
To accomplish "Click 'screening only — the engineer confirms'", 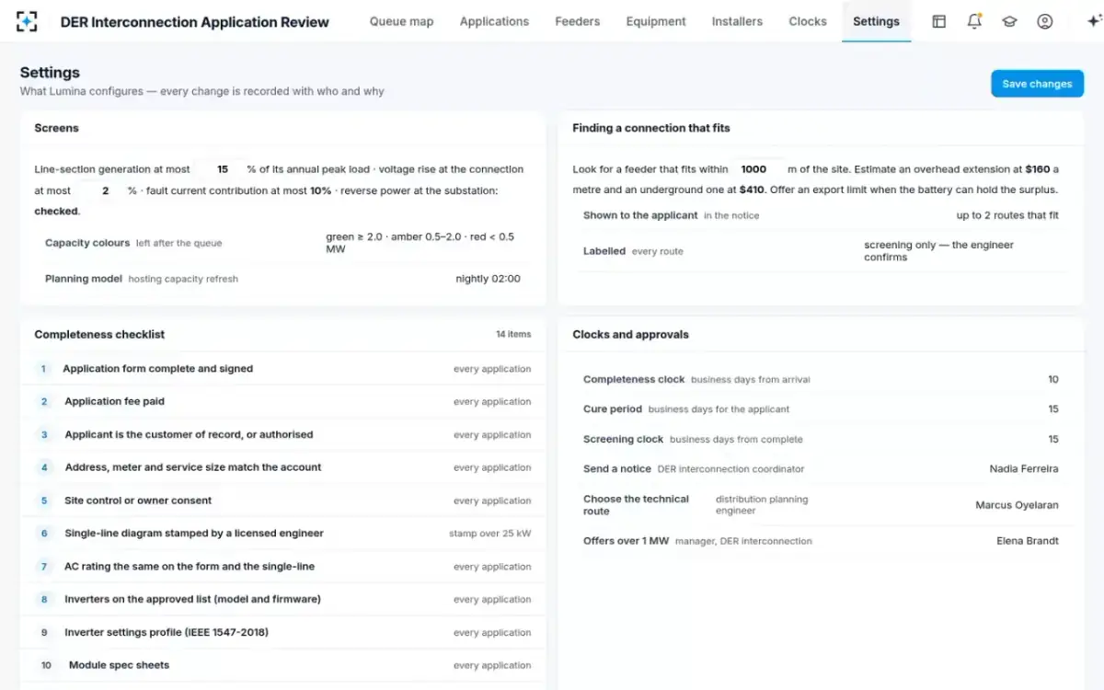I will 938,251.
